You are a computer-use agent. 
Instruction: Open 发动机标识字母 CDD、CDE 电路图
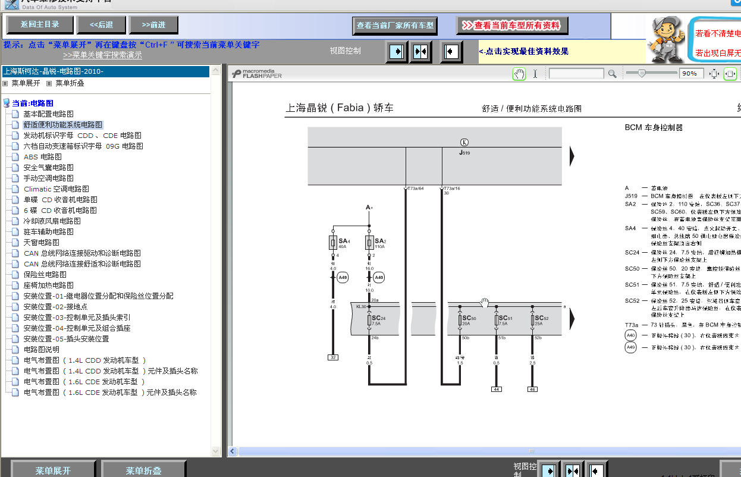point(83,136)
